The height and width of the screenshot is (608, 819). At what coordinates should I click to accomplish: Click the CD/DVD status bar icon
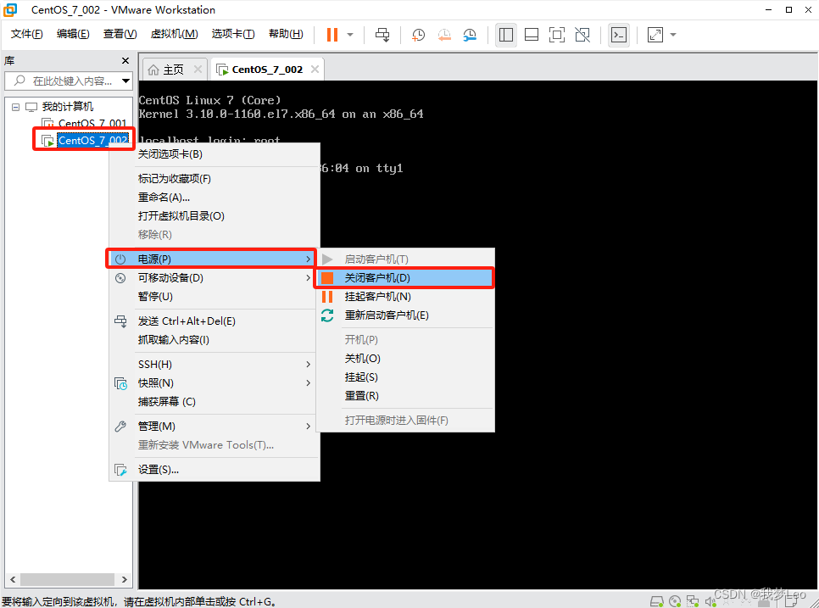pos(675,601)
